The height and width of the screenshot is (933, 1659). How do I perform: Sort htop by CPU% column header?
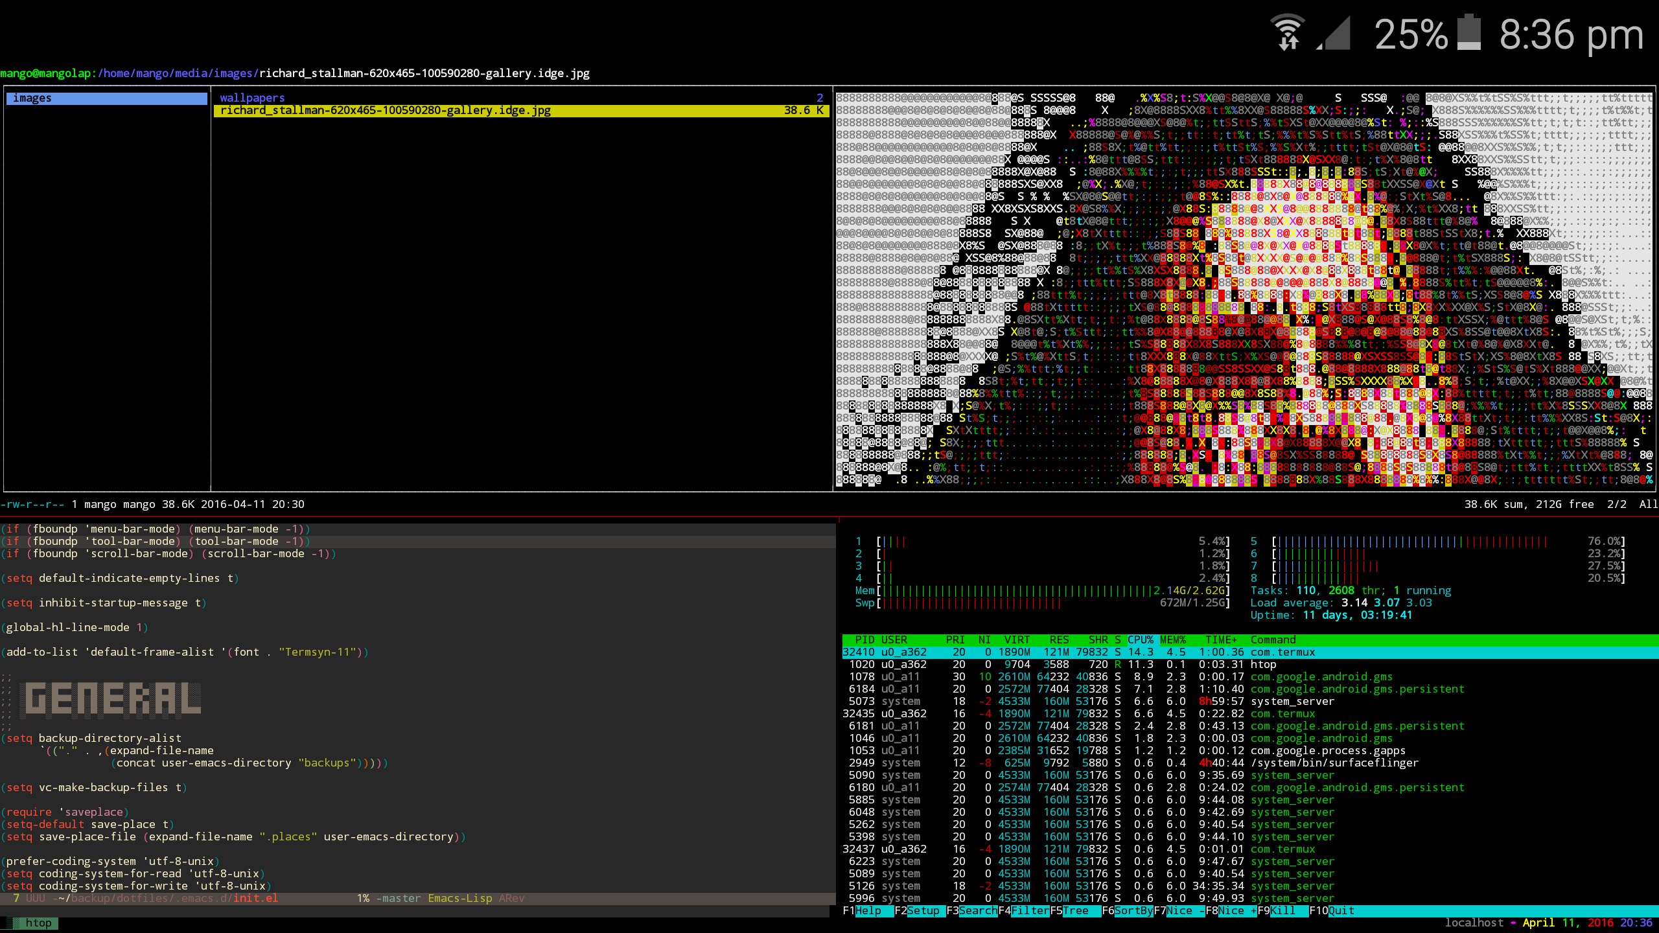click(x=1141, y=639)
